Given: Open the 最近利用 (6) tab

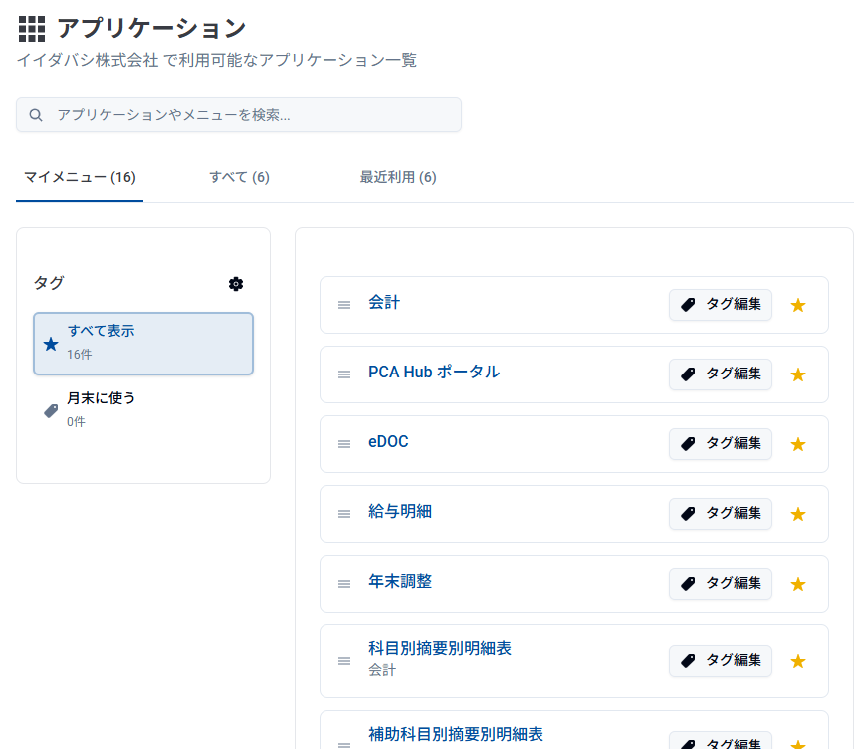Looking at the screenshot, I should click(x=398, y=177).
